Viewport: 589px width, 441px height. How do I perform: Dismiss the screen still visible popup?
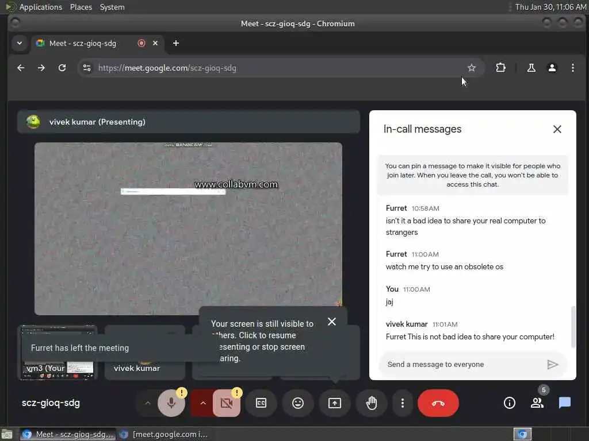[332, 322]
